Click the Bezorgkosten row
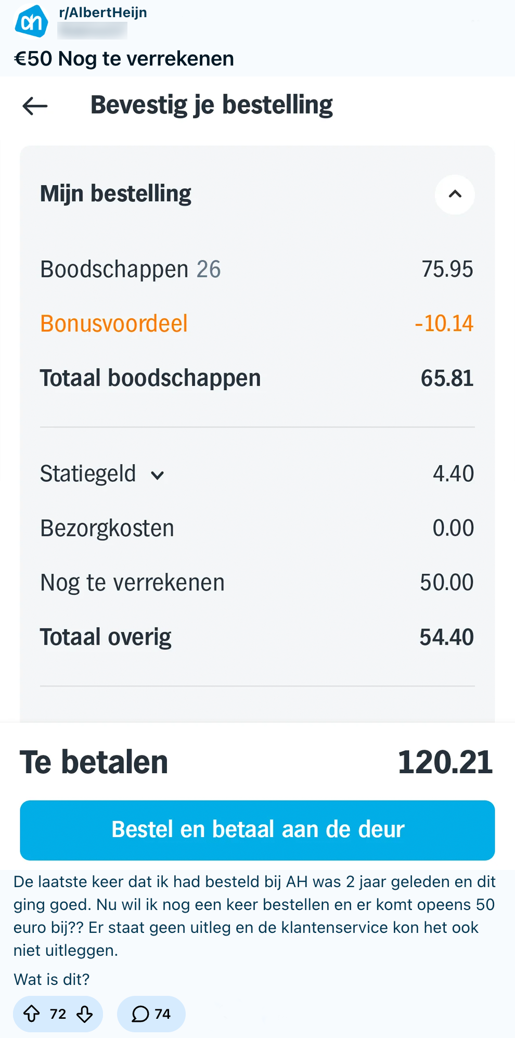 coord(257,528)
